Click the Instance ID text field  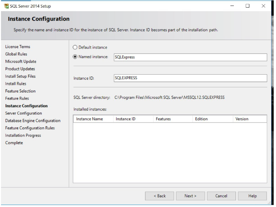[190, 78]
